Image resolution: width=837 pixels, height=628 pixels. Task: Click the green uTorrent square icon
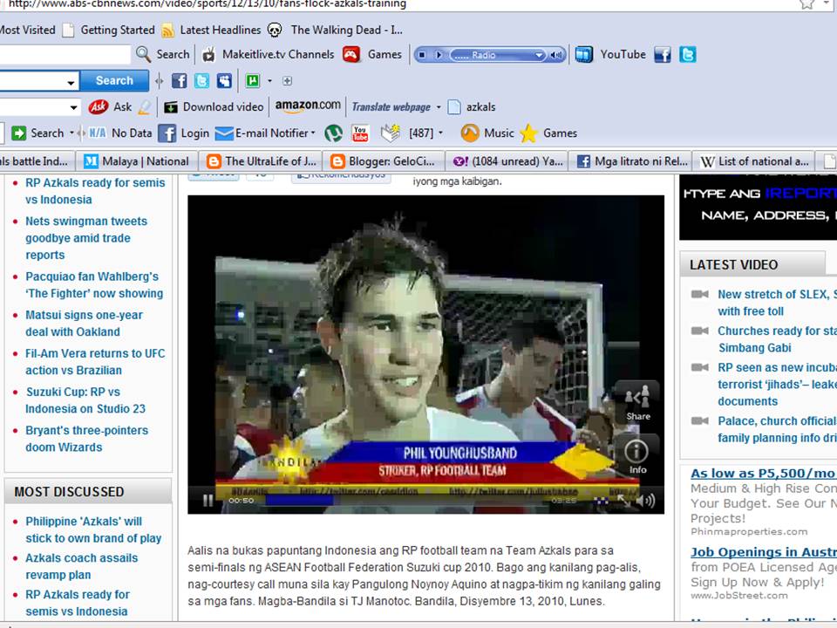click(x=253, y=80)
